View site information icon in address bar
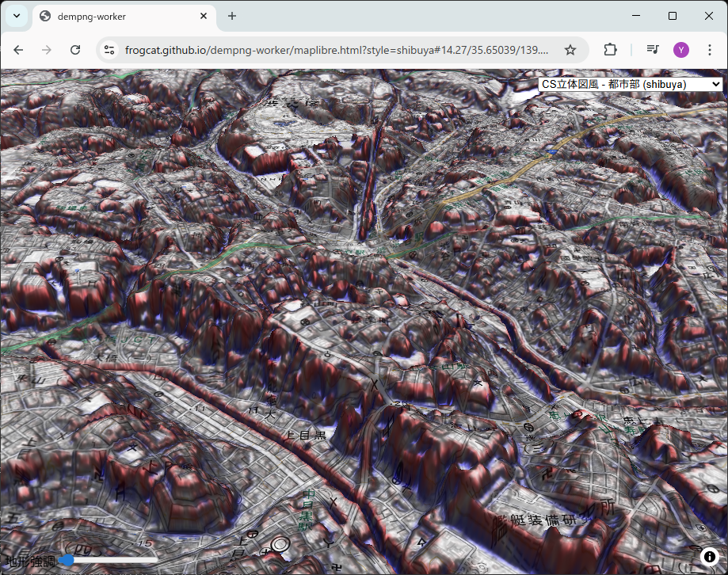 pos(109,50)
